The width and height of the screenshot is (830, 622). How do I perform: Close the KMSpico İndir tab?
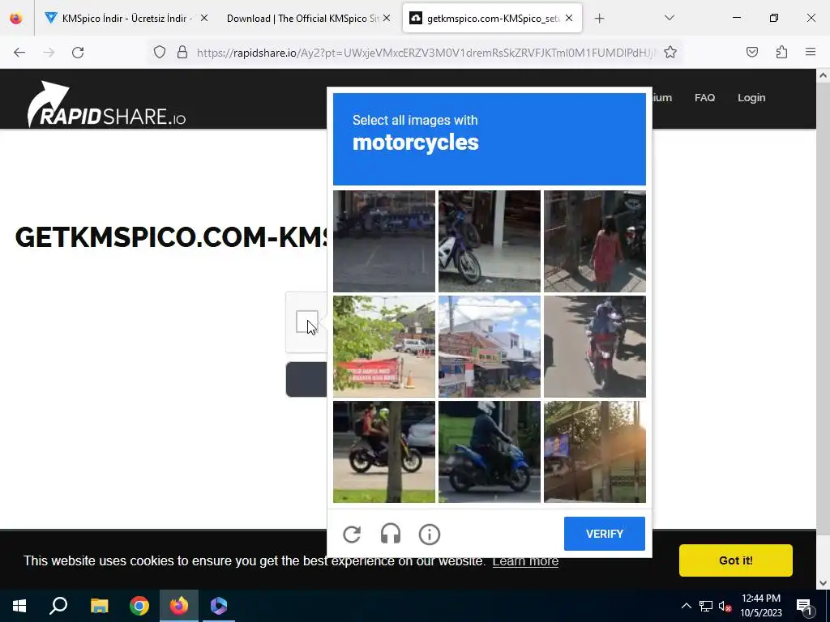click(x=204, y=18)
